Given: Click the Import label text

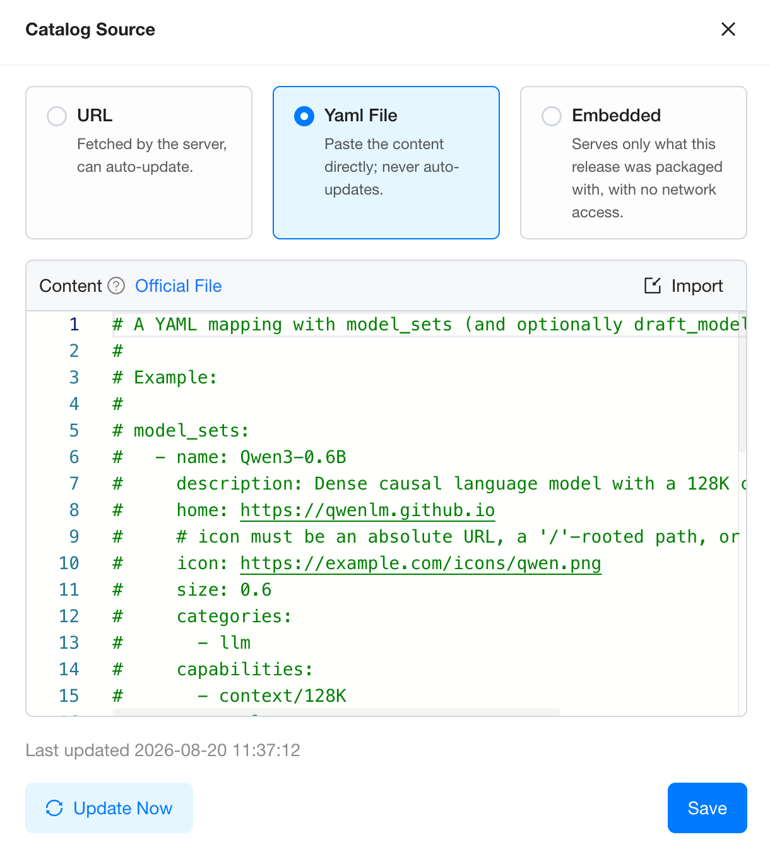Looking at the screenshot, I should click(x=697, y=286).
